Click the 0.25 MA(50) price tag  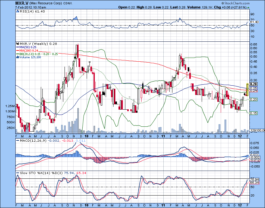253,88
